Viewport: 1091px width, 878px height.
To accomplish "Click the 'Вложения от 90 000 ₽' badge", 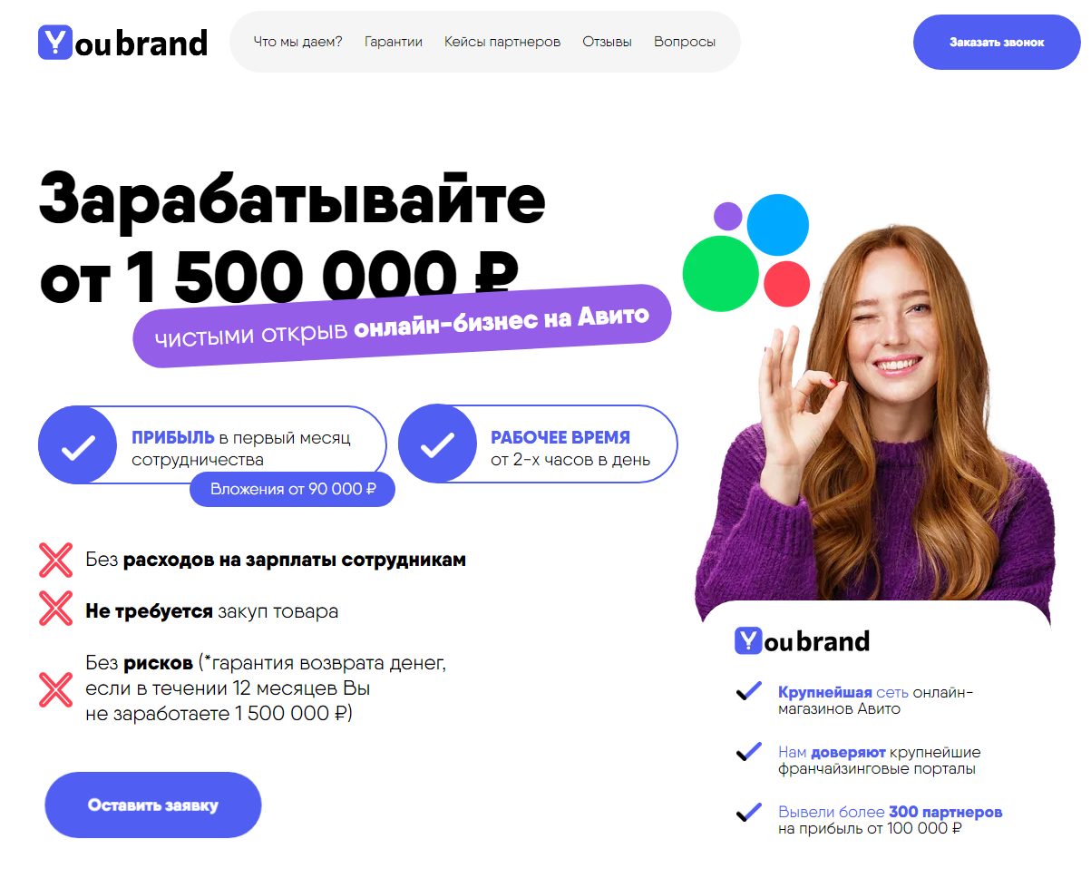I will tap(293, 489).
